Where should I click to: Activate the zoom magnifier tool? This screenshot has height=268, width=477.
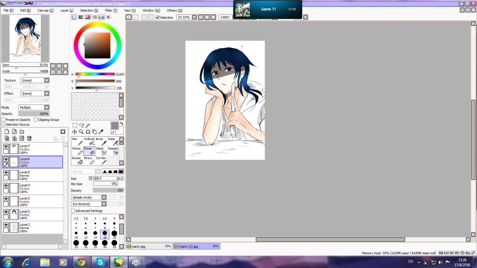[81, 132]
